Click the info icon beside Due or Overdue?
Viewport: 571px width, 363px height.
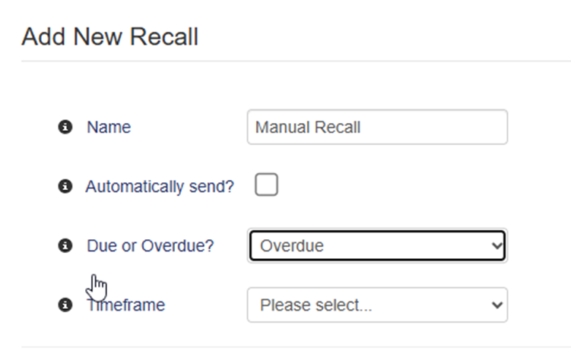tap(65, 245)
